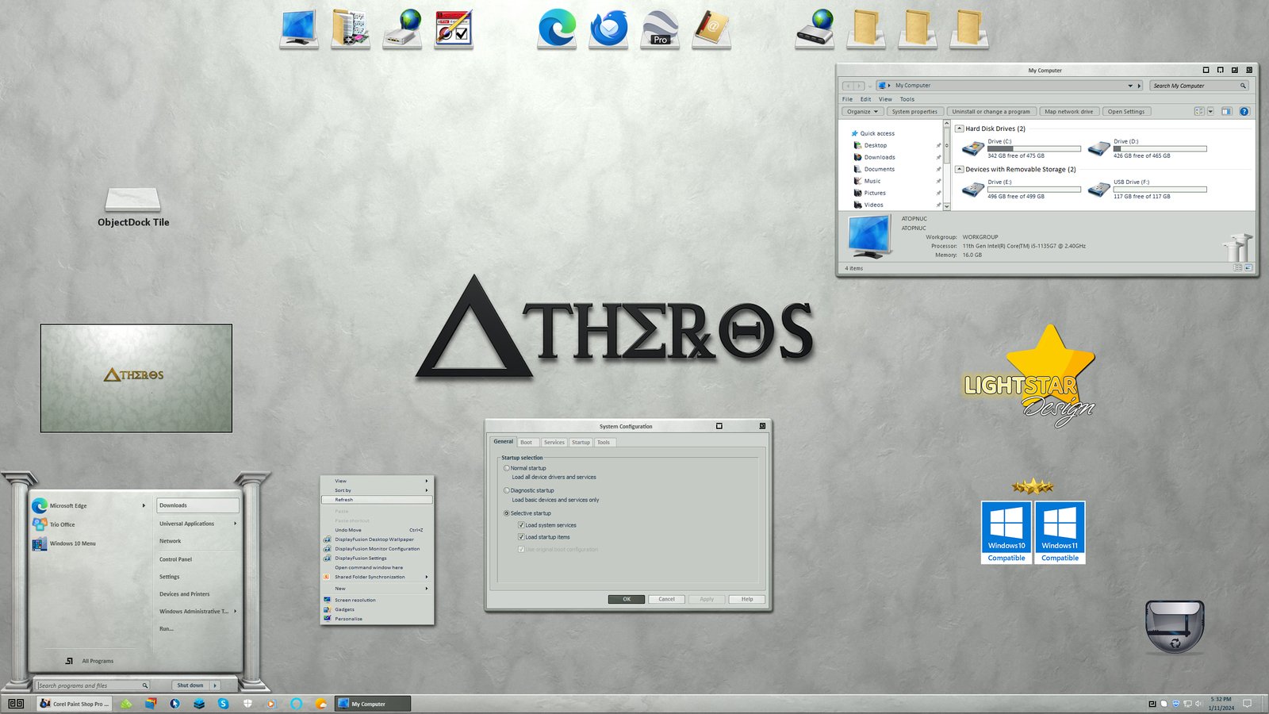Select Normal startup radio button

click(507, 468)
